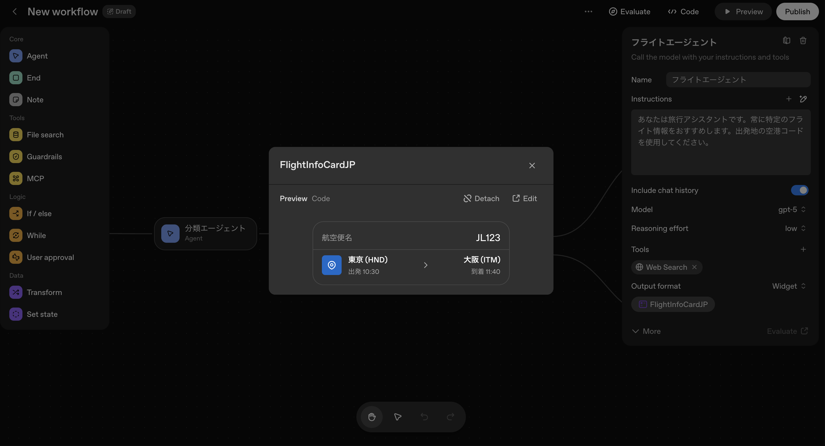Open Edit for FlightInfoCardJP widget
The image size is (825, 446).
(525, 198)
